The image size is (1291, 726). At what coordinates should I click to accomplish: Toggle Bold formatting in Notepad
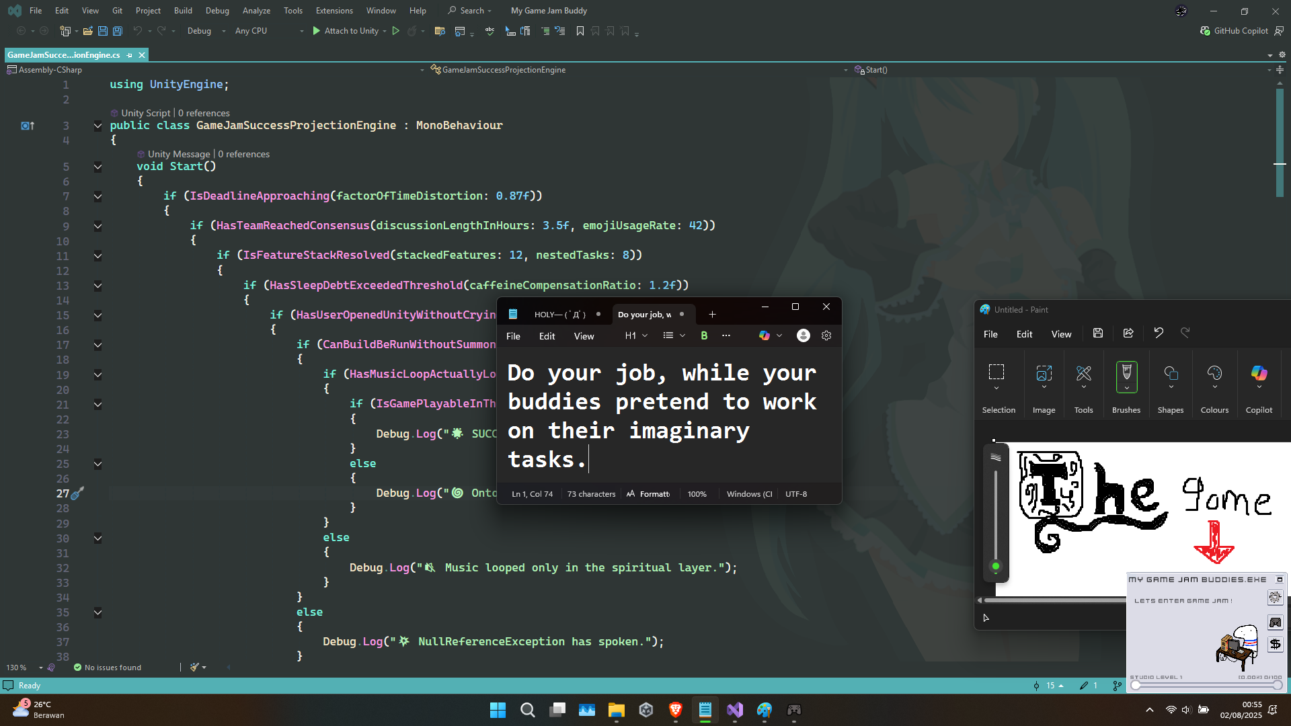pyautogui.click(x=704, y=335)
